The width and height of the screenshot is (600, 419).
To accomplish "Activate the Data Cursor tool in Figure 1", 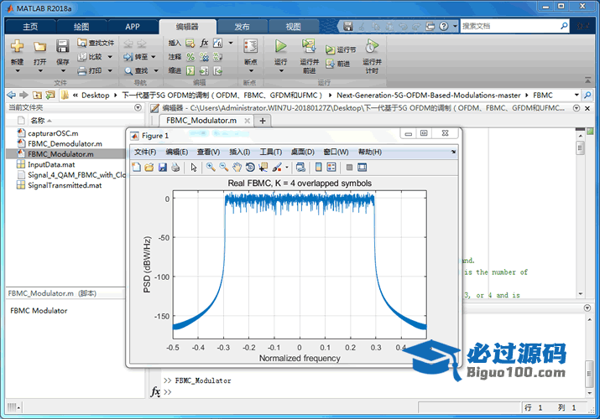I will click(x=263, y=168).
